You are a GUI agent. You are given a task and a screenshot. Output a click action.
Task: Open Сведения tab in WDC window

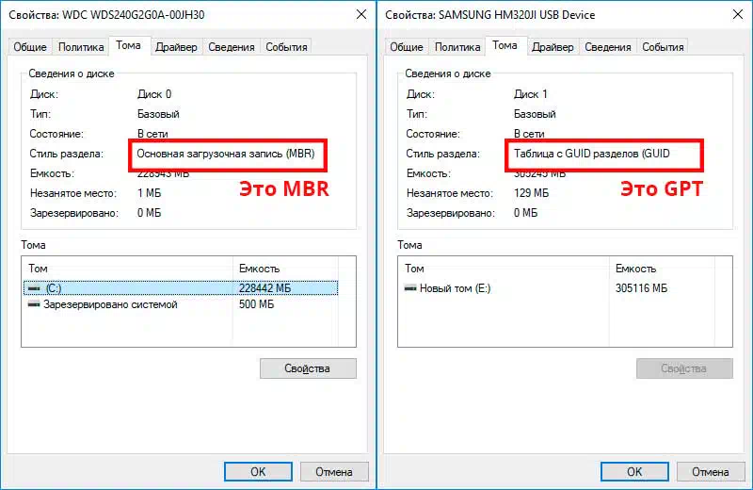pos(231,47)
